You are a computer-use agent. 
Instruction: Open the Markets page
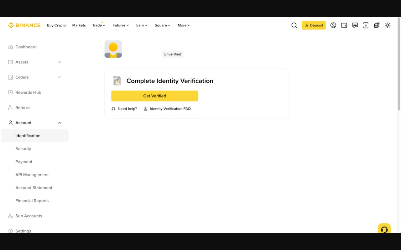[79, 25]
